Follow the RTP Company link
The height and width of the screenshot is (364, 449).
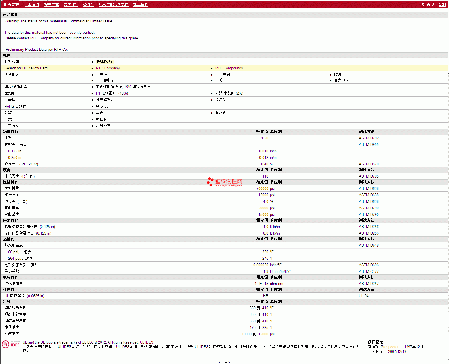(108, 68)
